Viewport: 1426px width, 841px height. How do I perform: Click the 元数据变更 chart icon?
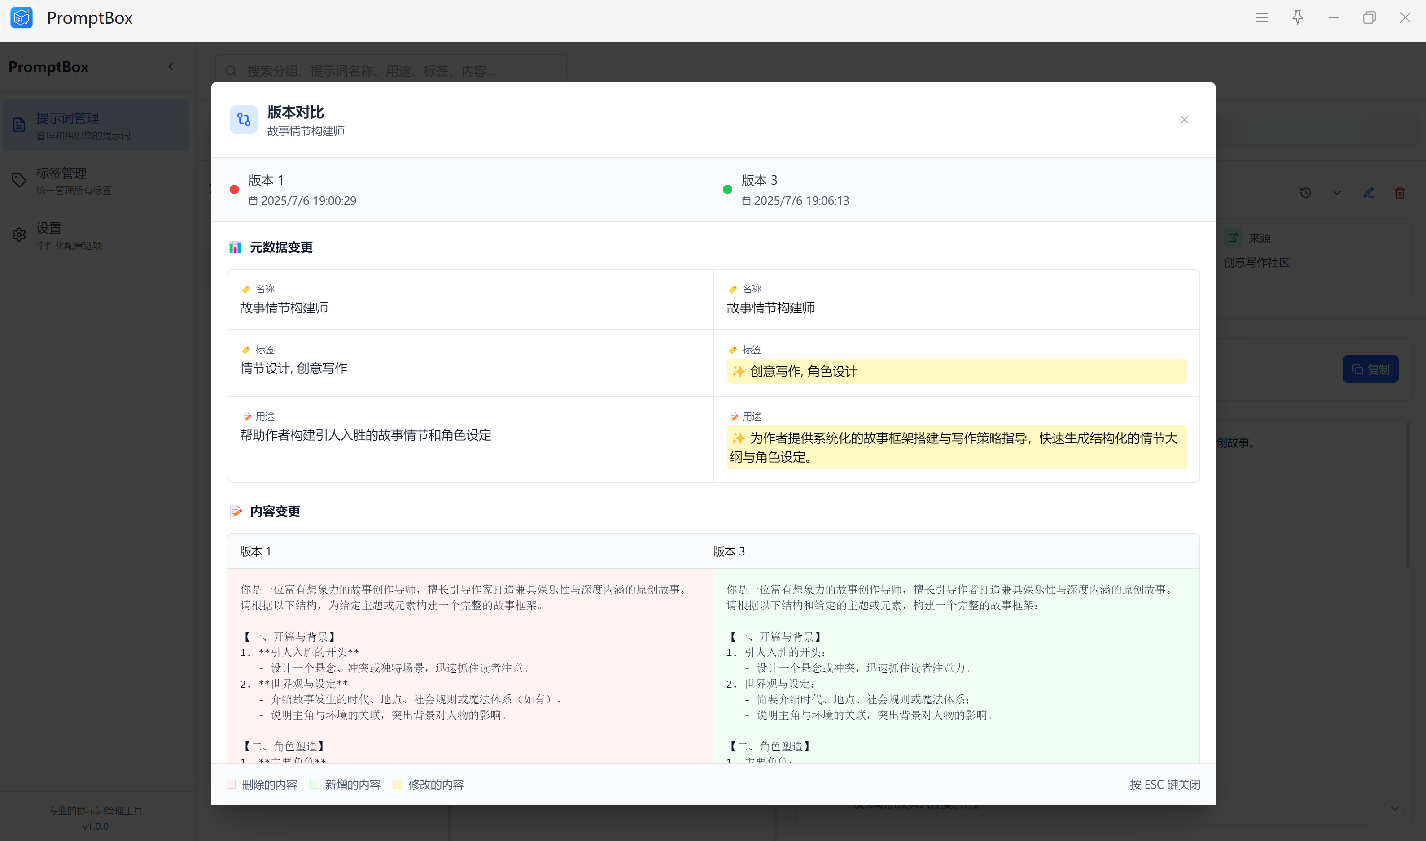[235, 247]
